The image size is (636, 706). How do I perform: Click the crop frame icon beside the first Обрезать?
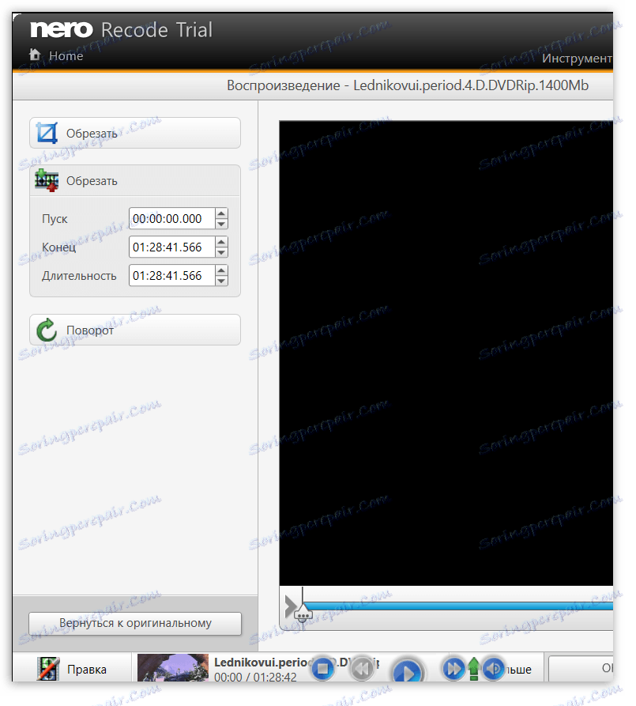coord(47,133)
